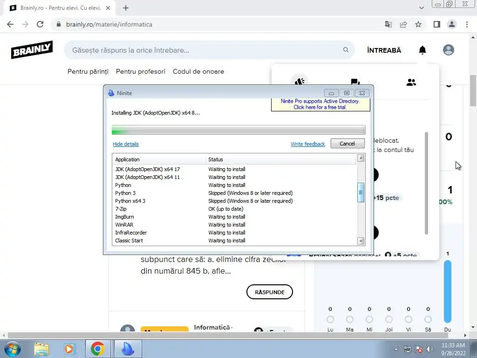
Task: Open File Explorer from taskbar
Action: (x=41, y=349)
